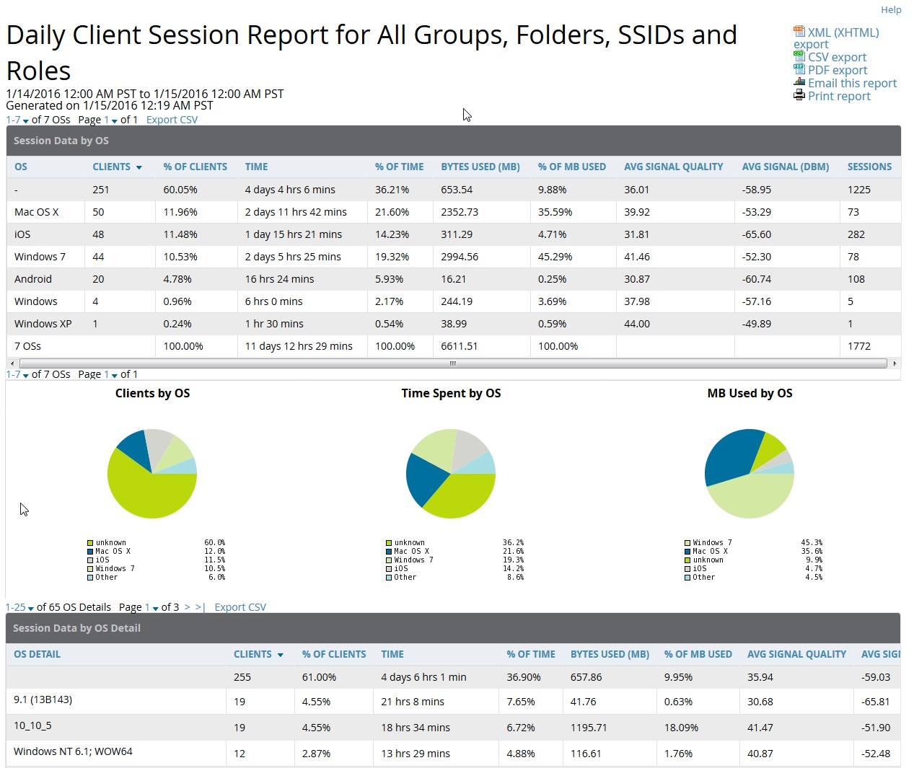Viewport: 914px width, 768px height.
Task: Click Windows 7 legend swatch in MB Used chart
Action: point(687,543)
